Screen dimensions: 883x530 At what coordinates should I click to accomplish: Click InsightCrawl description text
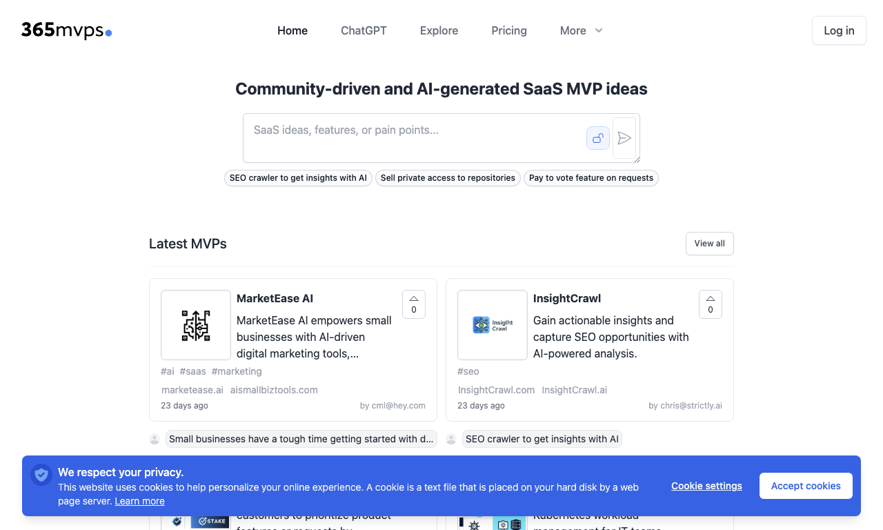click(x=611, y=337)
